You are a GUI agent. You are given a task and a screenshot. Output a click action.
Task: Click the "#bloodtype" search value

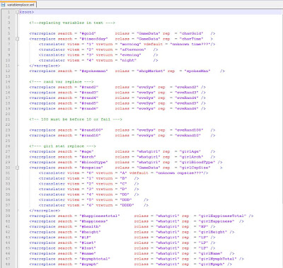93,163
